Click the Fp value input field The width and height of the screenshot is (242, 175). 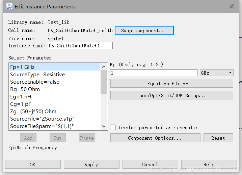pyautogui.click(x=154, y=73)
